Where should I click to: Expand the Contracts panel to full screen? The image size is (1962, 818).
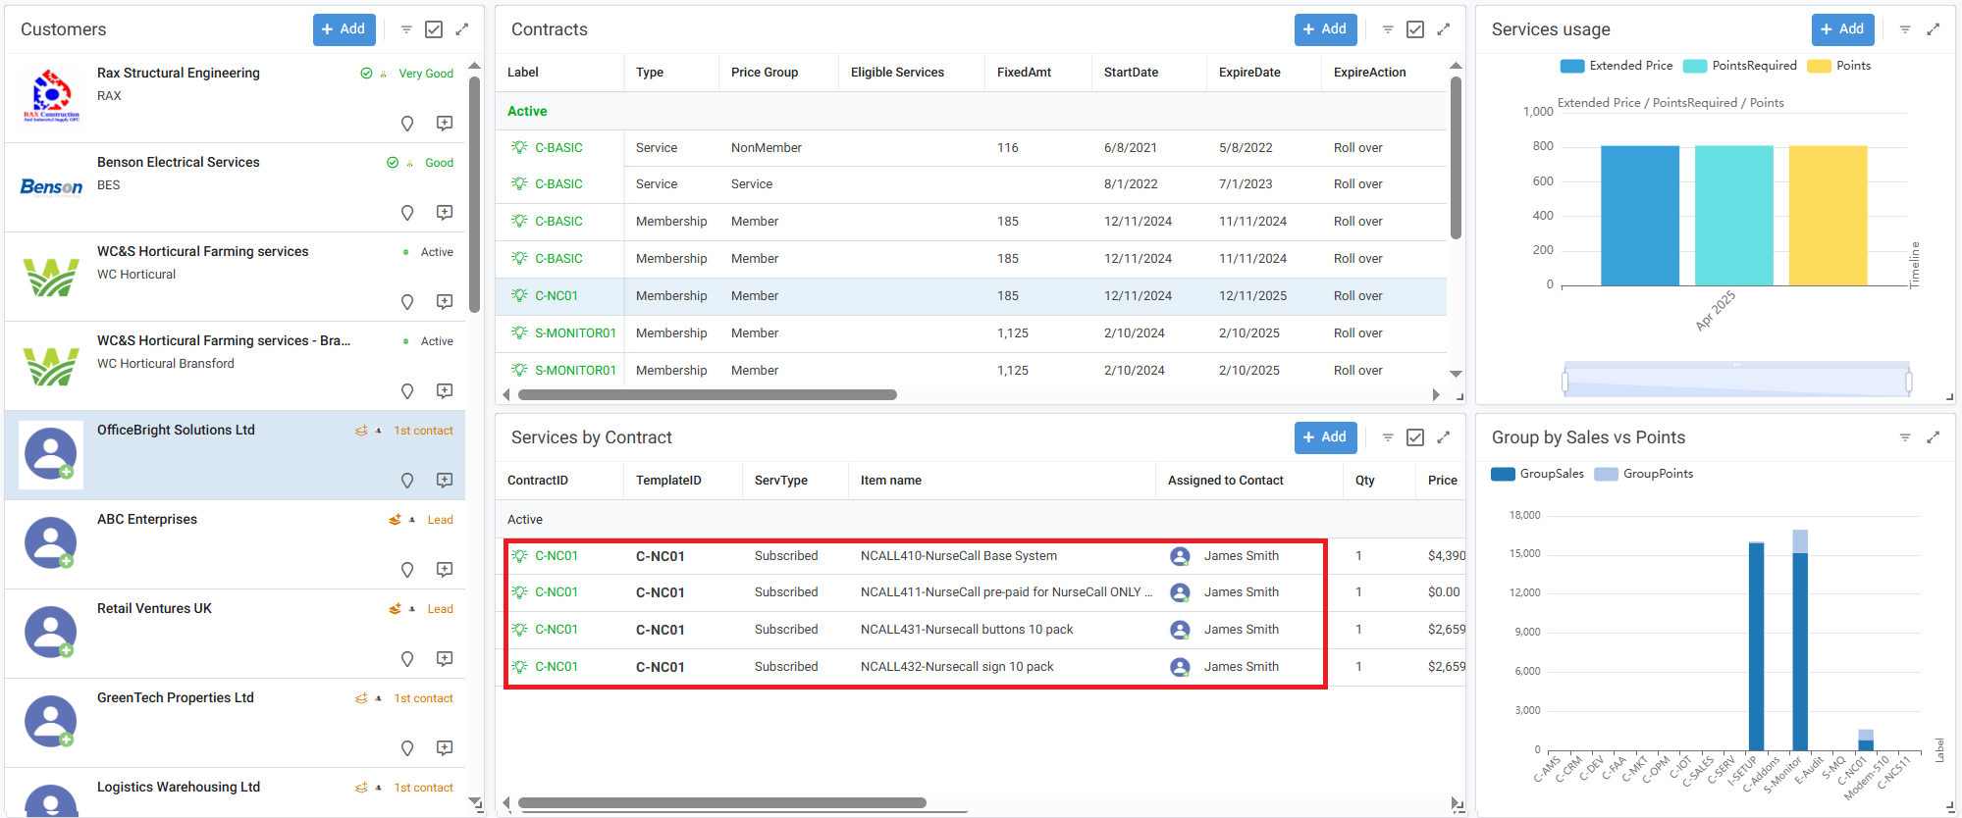point(1444,29)
